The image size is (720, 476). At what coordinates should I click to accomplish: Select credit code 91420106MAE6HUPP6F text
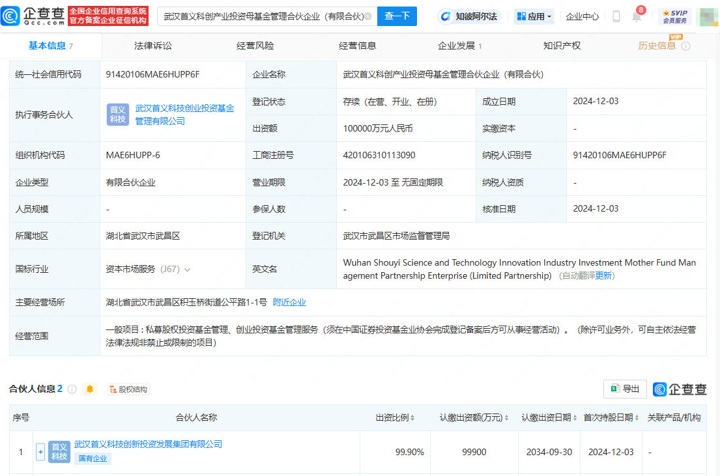pyautogui.click(x=153, y=74)
